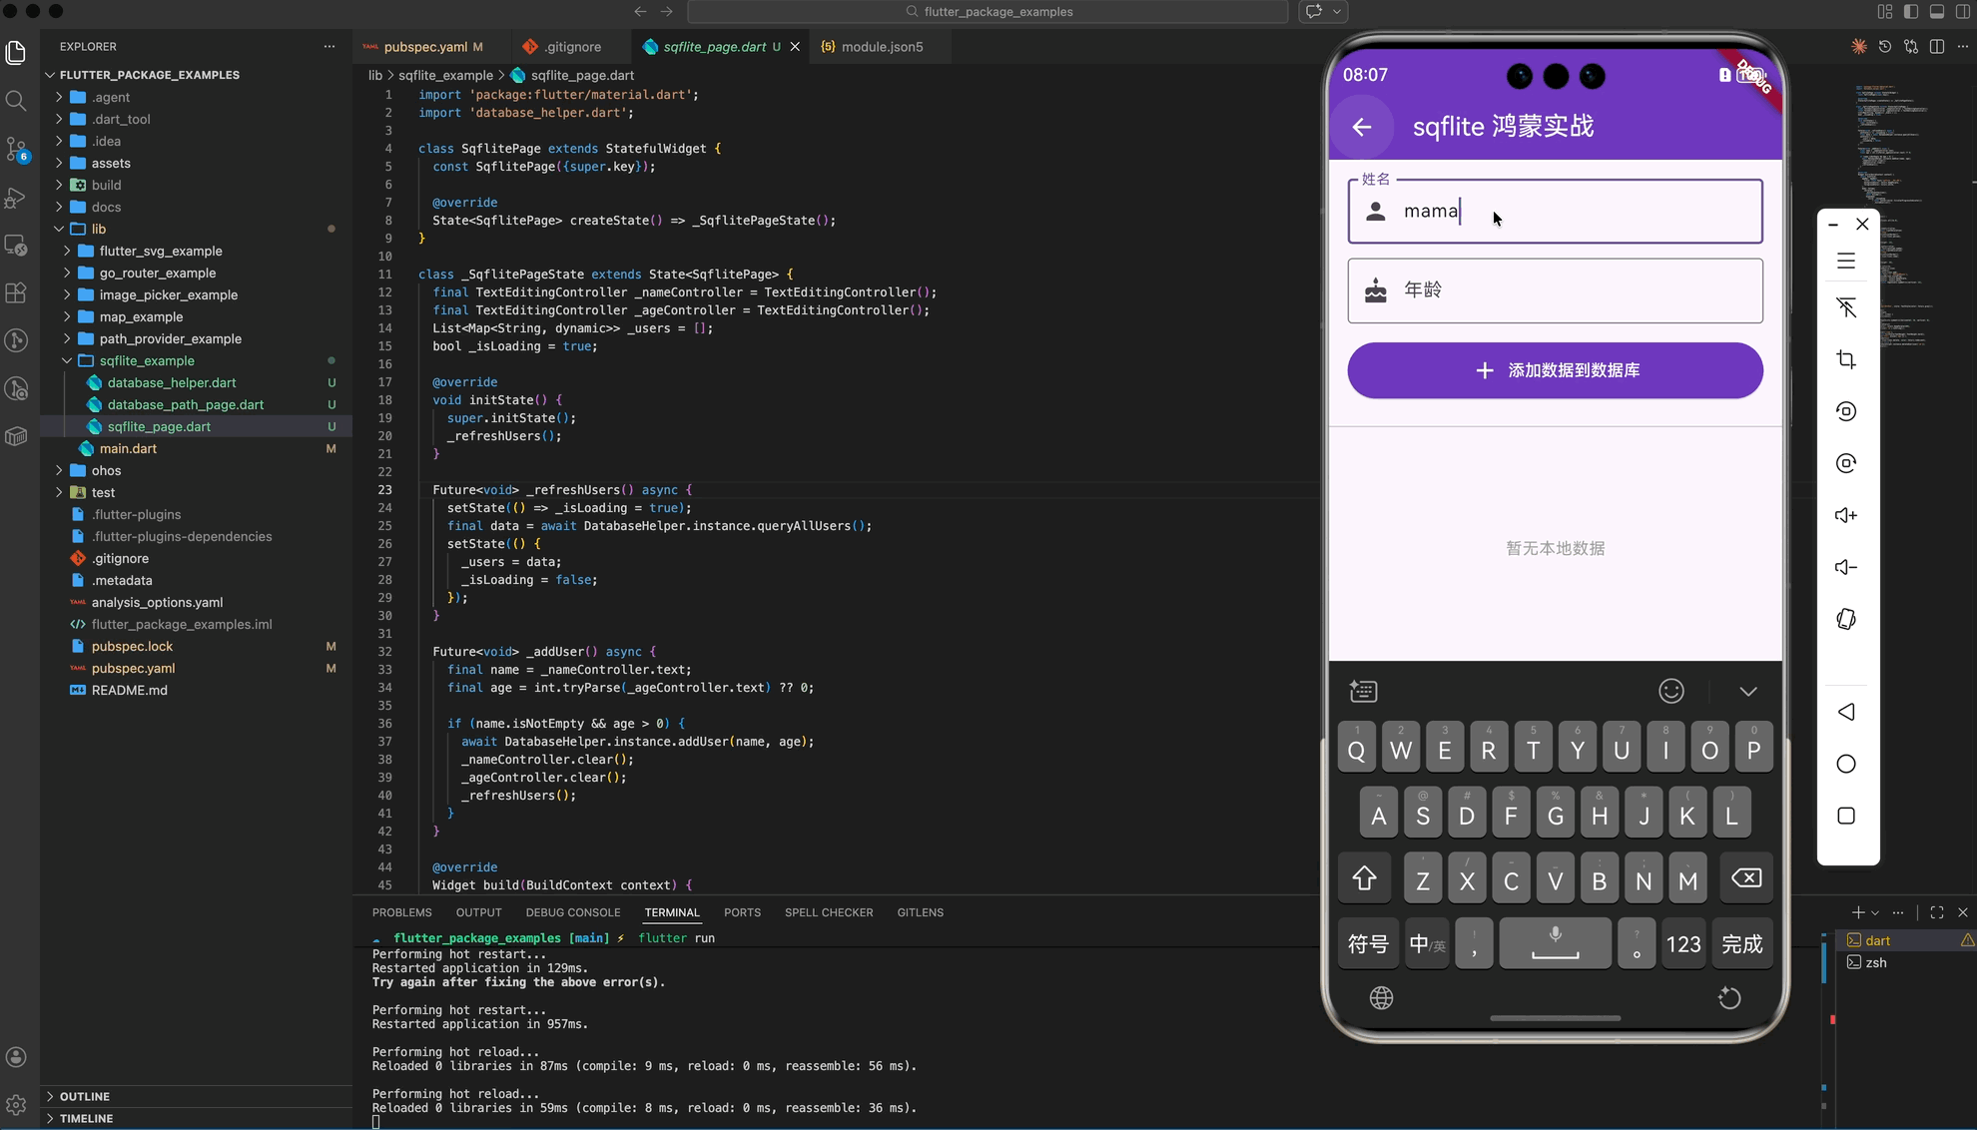Tap emoji icon on phone keyboard

tap(1670, 691)
